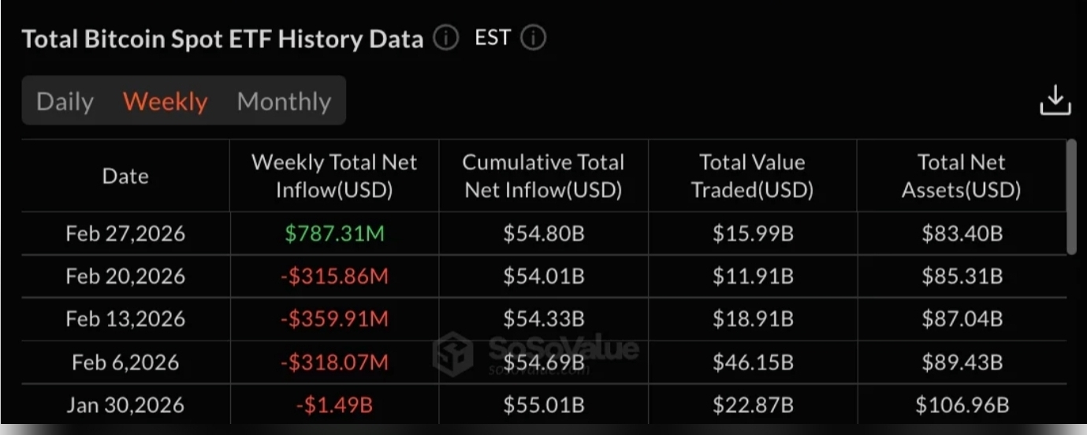The height and width of the screenshot is (435, 1087).
Task: Select the Feb 6,2026 date cell
Action: [125, 362]
